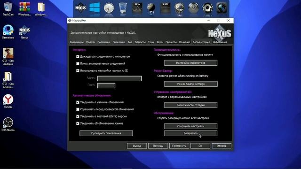Open the recycle bin icon in the dock
This screenshot has width=301, height=169.
coord(123,8)
